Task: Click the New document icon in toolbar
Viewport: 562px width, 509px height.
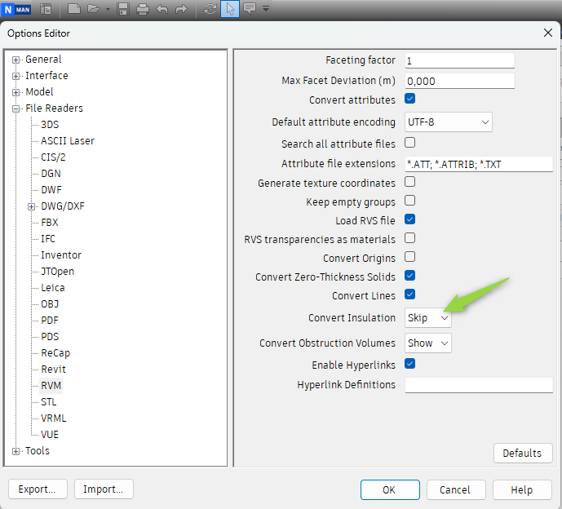Action: pos(74,8)
